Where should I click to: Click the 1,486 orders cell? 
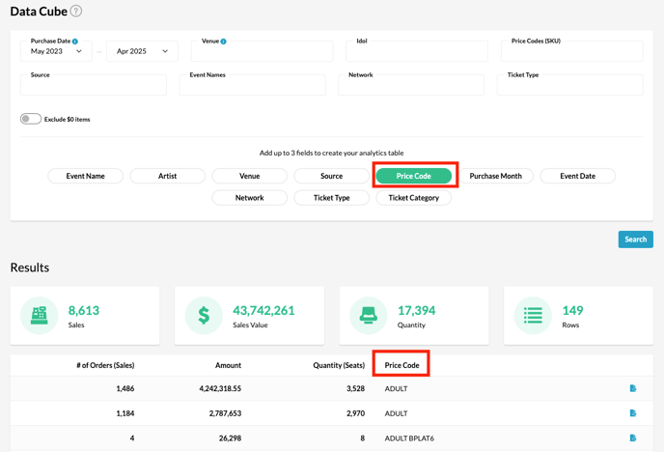tap(125, 388)
